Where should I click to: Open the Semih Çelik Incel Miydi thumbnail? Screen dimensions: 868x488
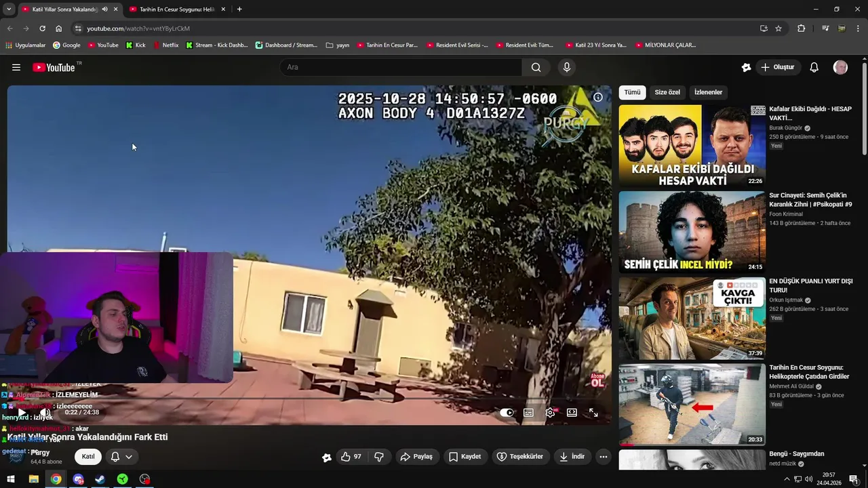click(x=692, y=232)
